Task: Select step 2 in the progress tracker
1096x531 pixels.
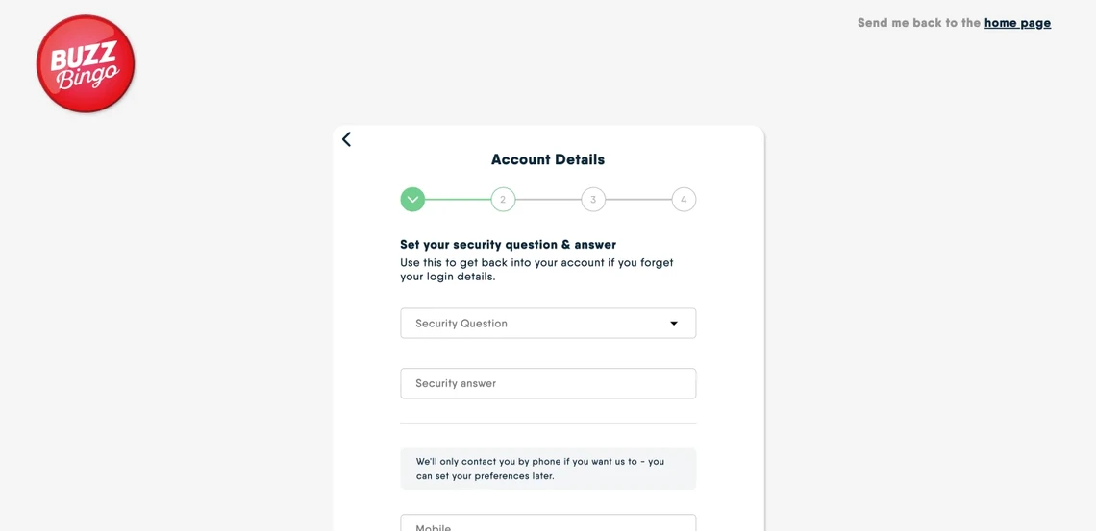Action: tap(503, 200)
